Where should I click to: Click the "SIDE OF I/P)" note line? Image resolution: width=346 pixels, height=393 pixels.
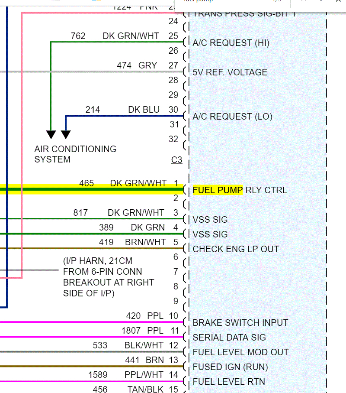(89, 293)
